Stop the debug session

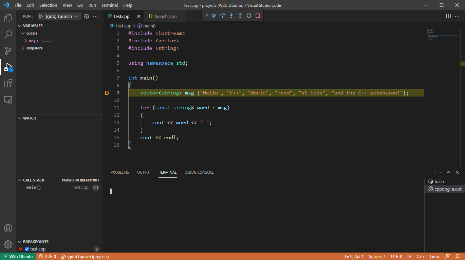[x=258, y=16]
